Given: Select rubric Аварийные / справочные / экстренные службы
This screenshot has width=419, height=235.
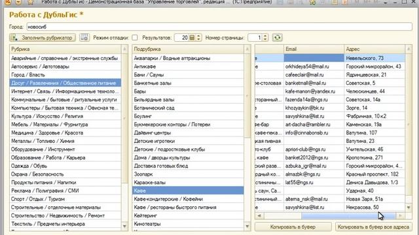Looking at the screenshot, I should 65,58.
